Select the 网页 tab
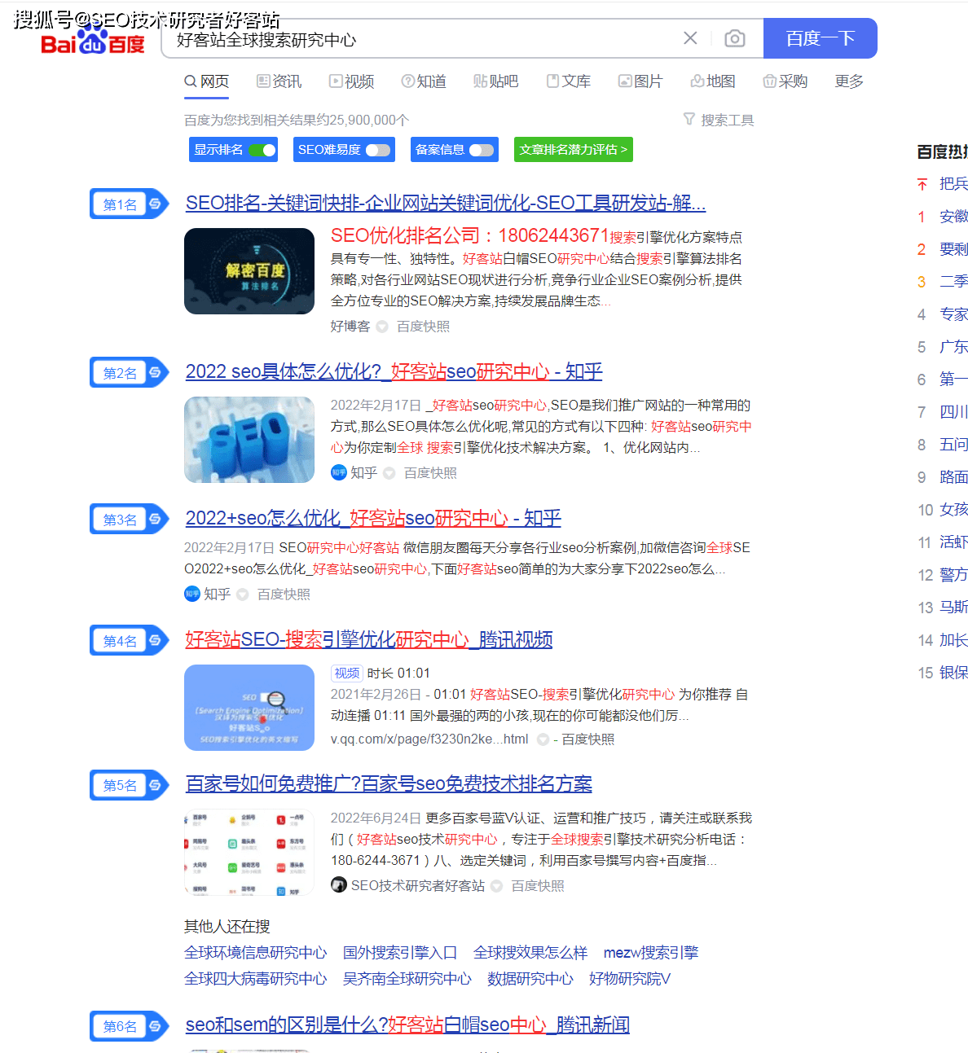 [x=207, y=81]
